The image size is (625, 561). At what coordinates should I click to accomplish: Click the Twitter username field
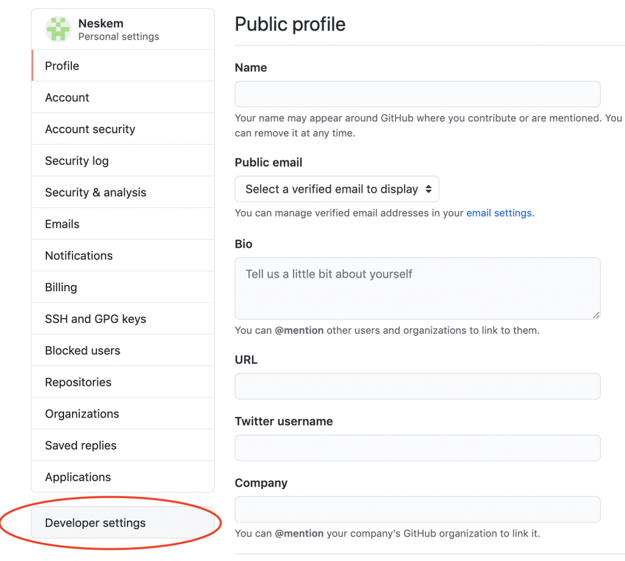pos(417,448)
